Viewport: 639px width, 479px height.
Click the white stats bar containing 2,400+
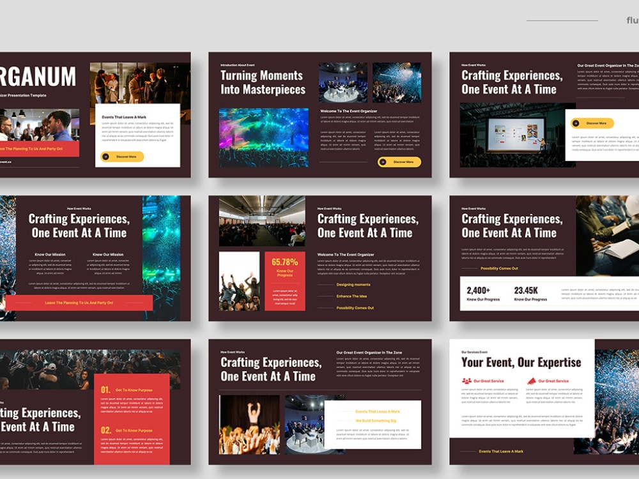pos(550,294)
